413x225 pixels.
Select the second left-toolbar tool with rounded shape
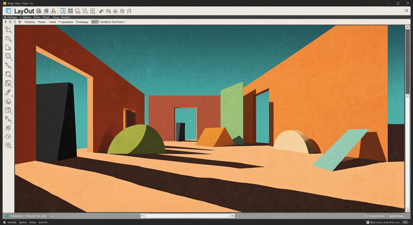pos(9,39)
